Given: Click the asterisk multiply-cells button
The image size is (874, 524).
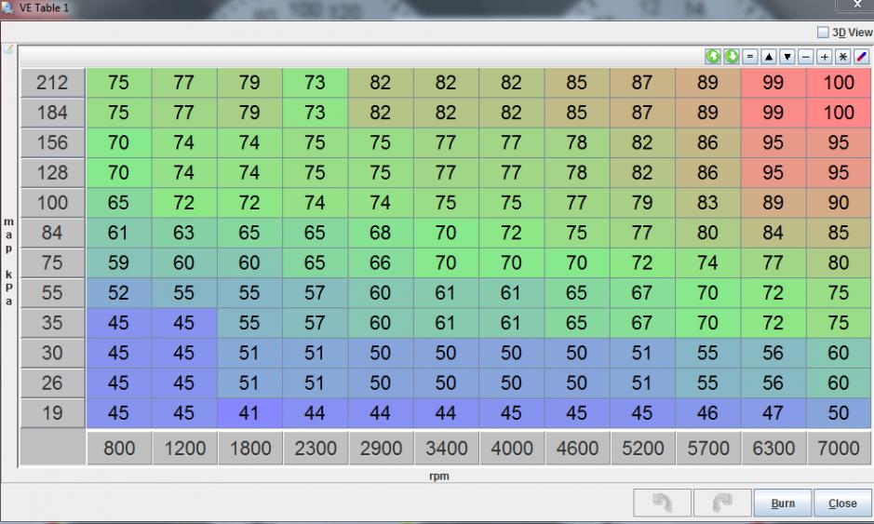Looking at the screenshot, I should click(842, 56).
